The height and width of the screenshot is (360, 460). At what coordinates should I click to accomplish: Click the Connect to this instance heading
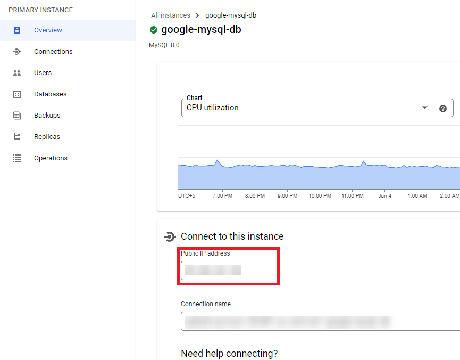[x=232, y=236]
